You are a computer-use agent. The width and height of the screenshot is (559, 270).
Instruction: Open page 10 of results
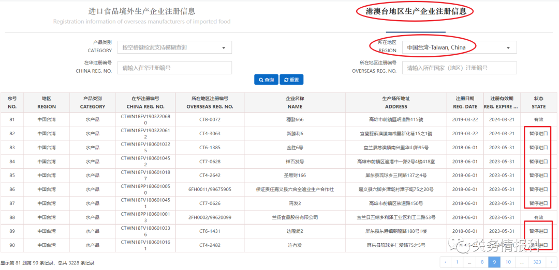(508, 262)
